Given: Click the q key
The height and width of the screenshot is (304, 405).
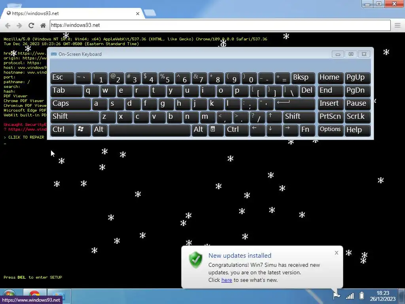Looking at the screenshot, I should [91, 91].
